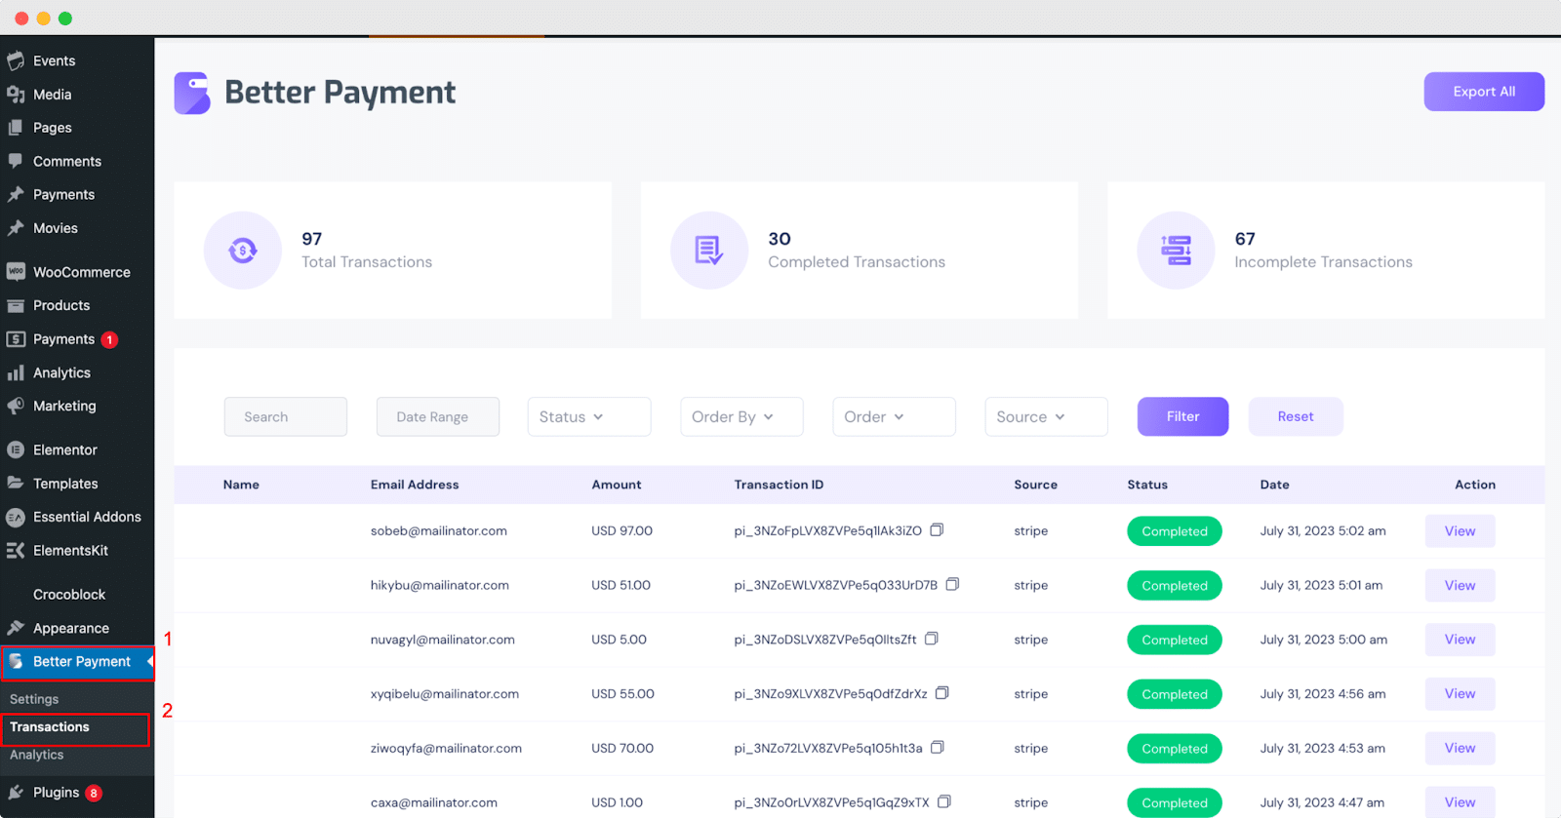
Task: Expand the Order By dropdown
Action: (741, 416)
